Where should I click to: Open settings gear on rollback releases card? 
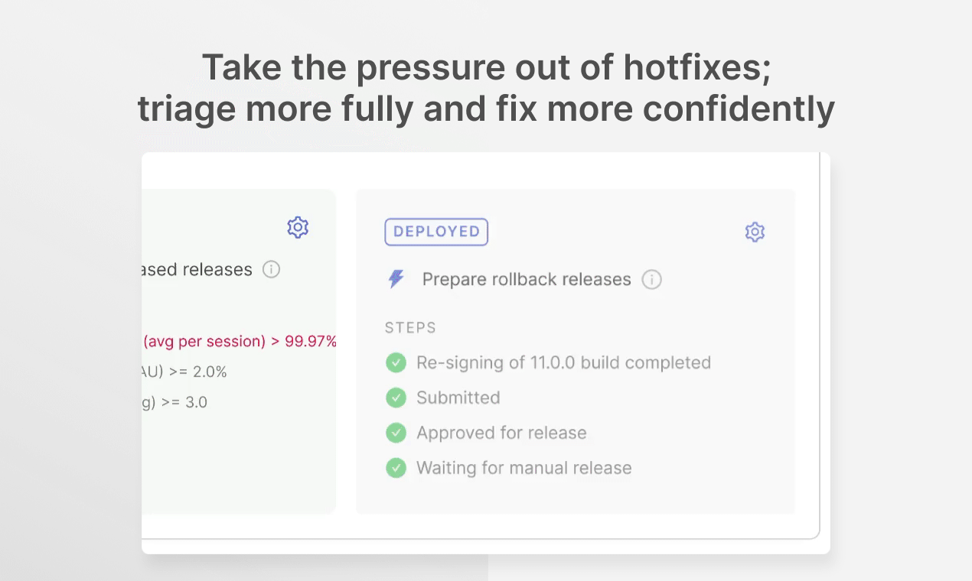(755, 232)
